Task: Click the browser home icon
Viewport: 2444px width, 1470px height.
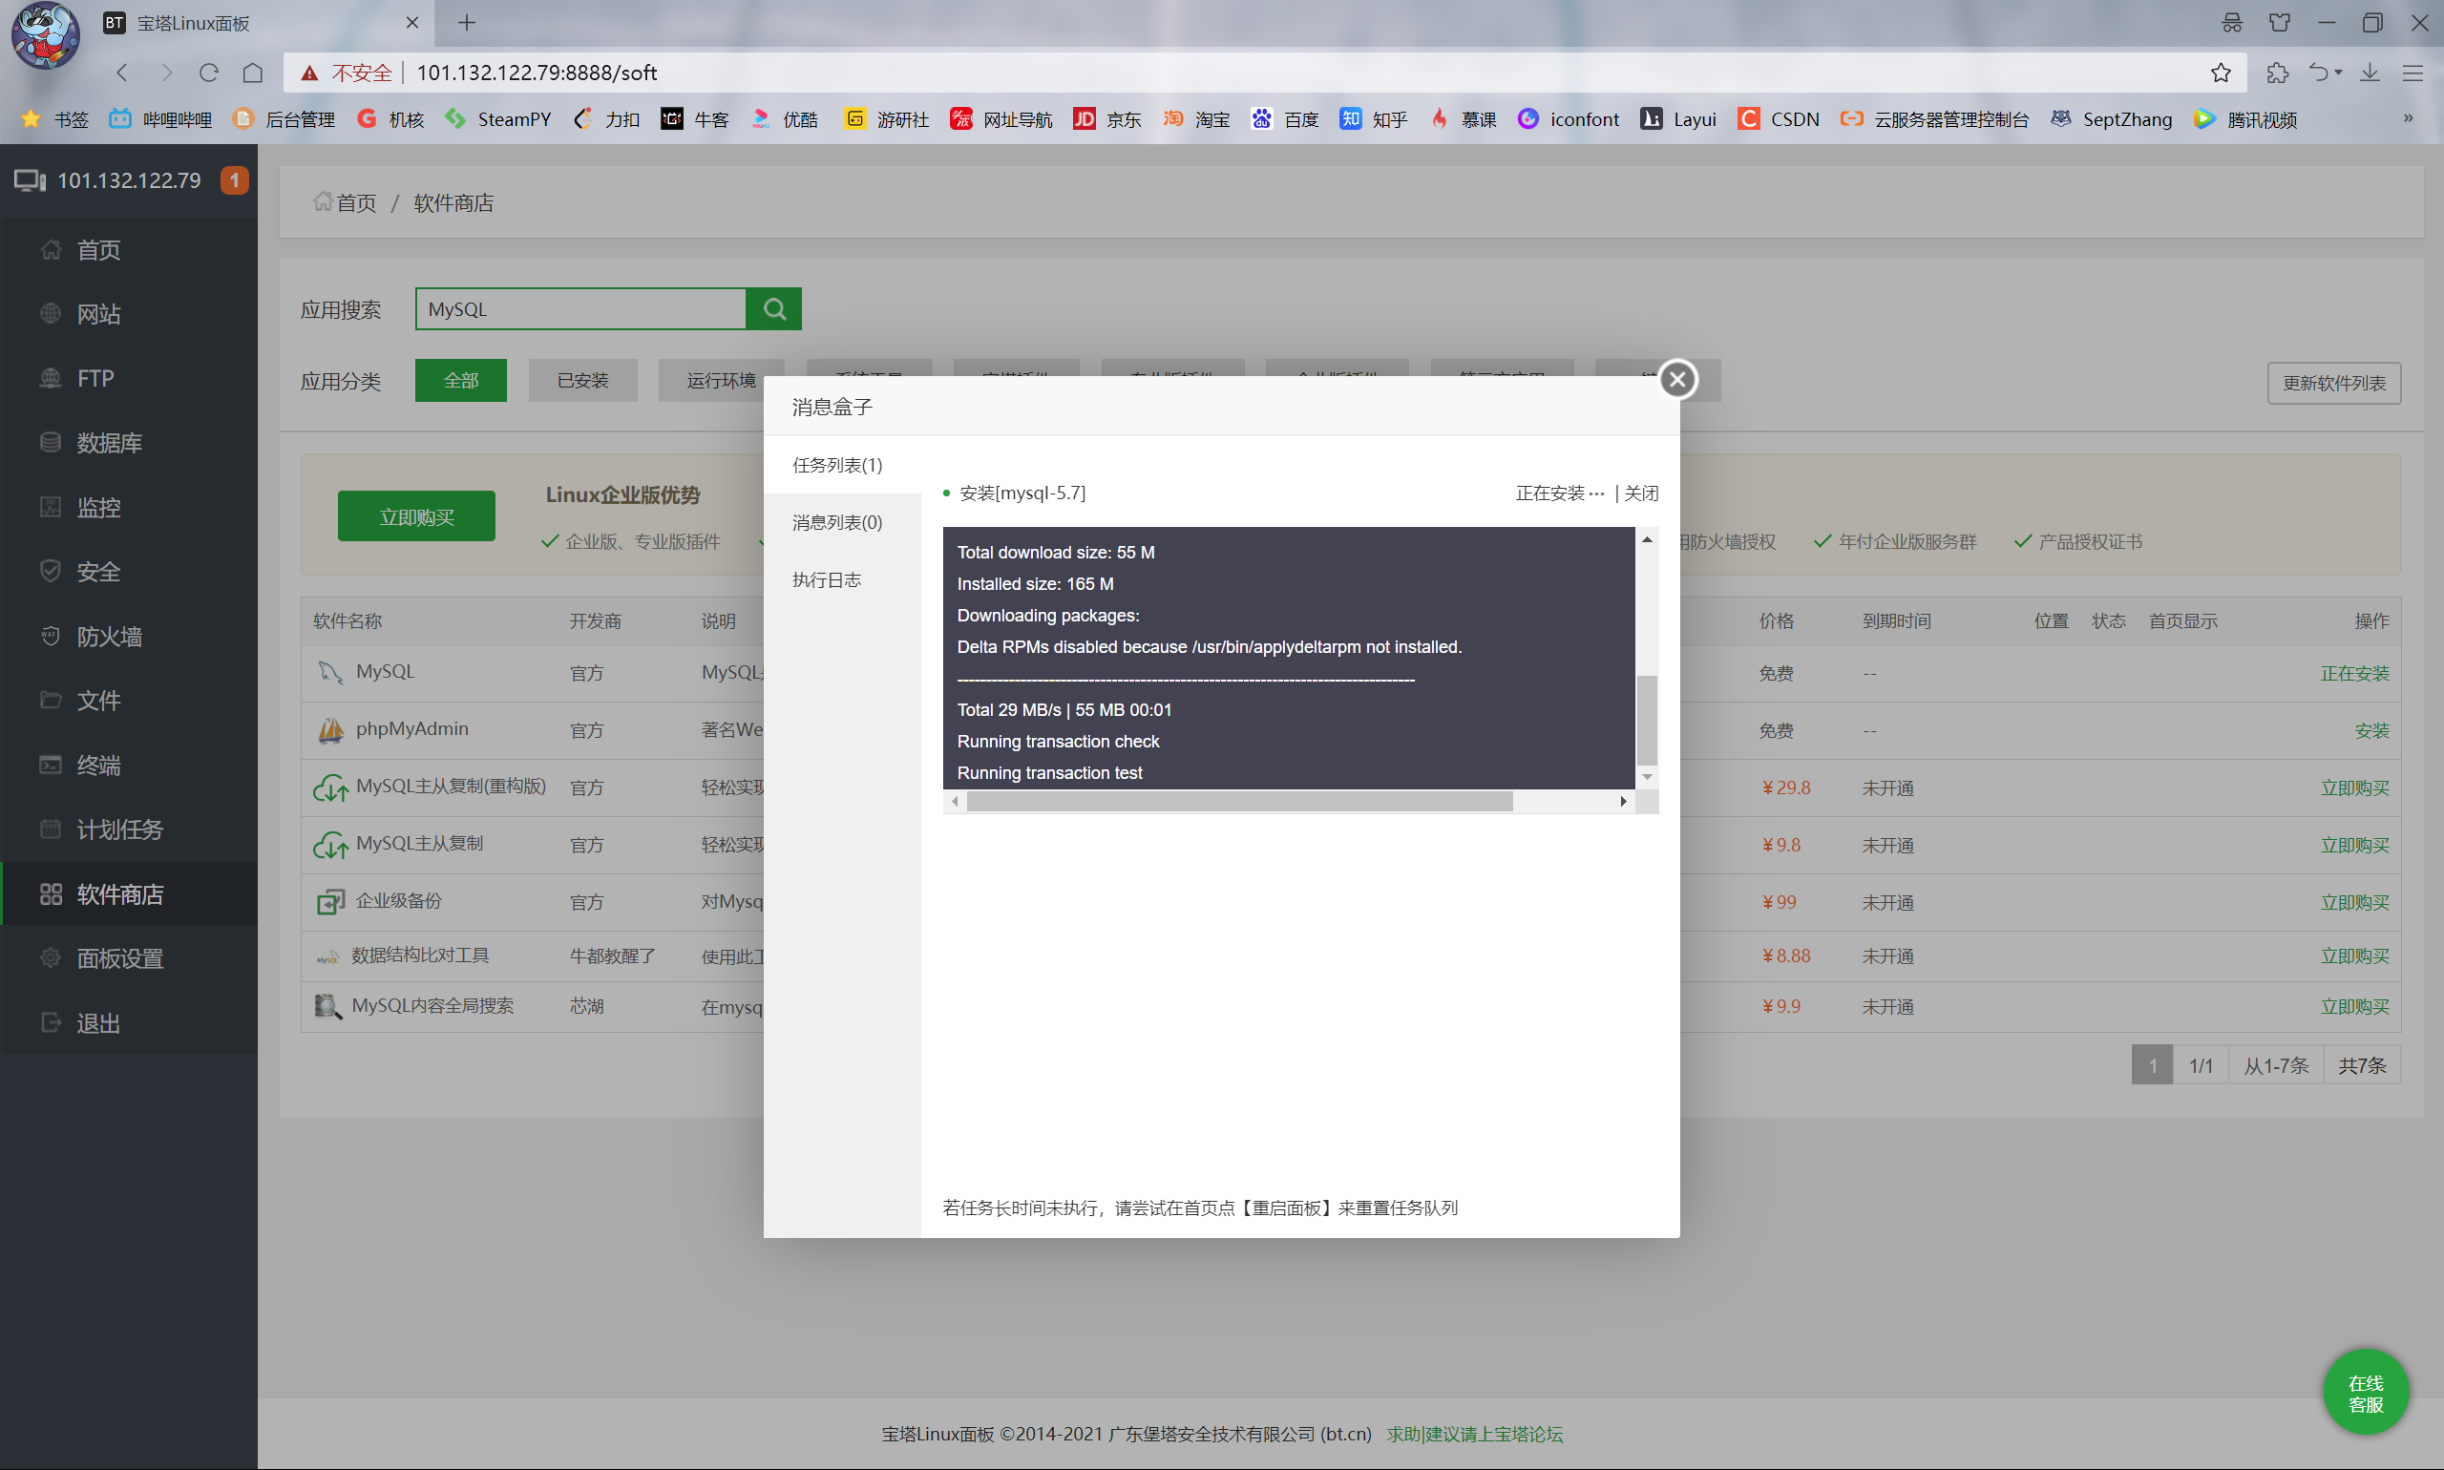Action: [x=253, y=73]
